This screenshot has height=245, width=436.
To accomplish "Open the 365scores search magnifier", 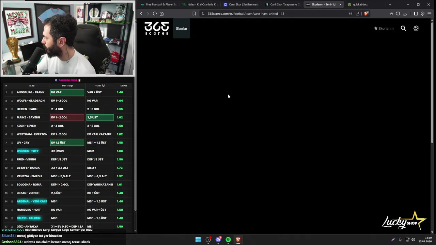I will point(403,29).
